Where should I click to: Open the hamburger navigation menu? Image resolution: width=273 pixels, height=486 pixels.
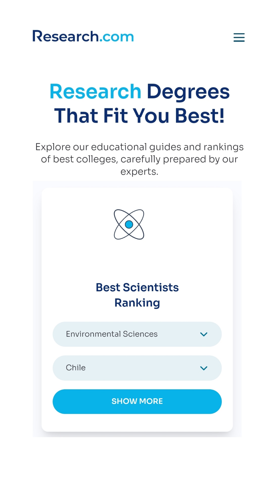pyautogui.click(x=239, y=37)
